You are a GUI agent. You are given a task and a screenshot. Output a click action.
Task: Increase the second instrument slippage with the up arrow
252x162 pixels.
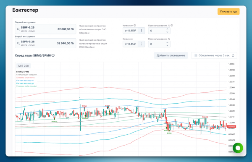point(167,42)
